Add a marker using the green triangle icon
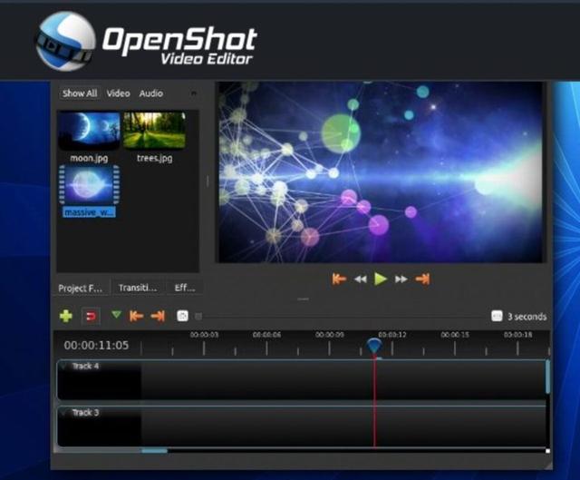This screenshot has width=580, height=480. coord(116,315)
